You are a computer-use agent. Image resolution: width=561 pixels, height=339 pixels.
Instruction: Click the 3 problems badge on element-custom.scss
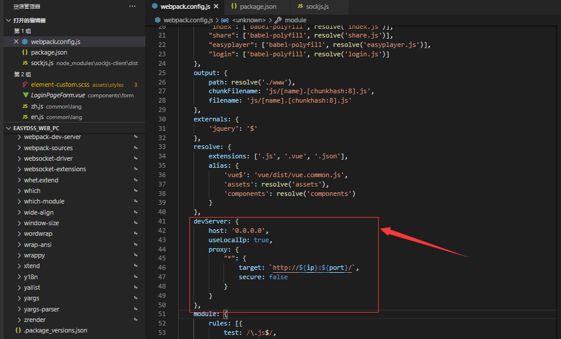tap(136, 84)
